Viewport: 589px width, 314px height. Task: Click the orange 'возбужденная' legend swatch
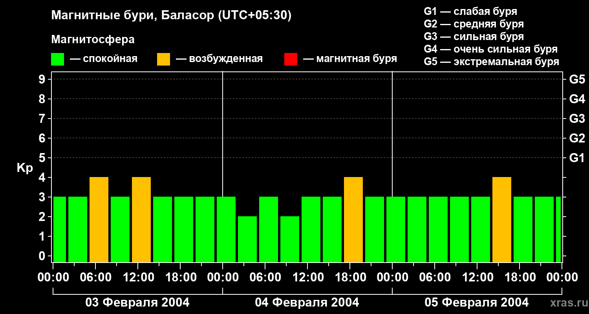point(164,59)
